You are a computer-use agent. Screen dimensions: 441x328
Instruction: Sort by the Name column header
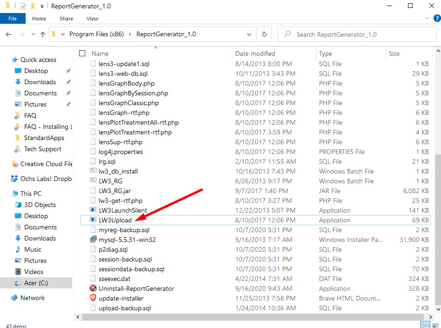pyautogui.click(x=100, y=54)
